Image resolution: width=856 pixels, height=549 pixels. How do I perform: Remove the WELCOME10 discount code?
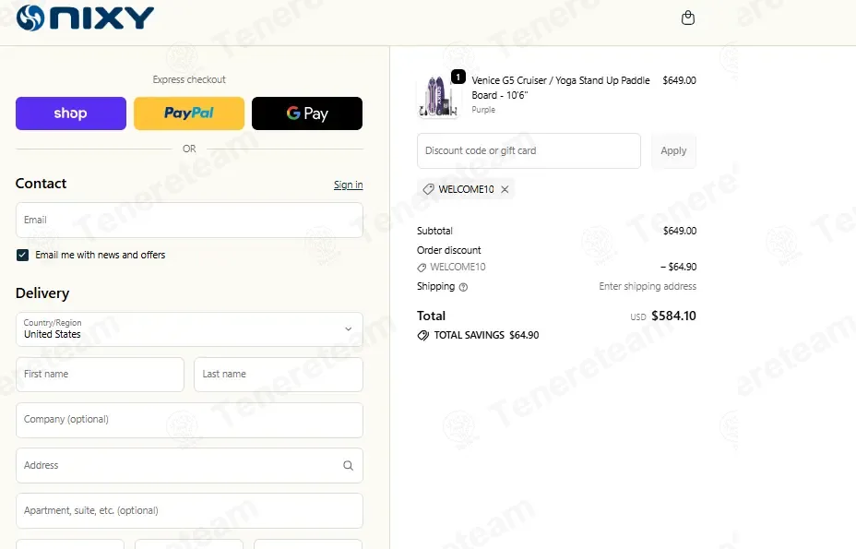[505, 189]
